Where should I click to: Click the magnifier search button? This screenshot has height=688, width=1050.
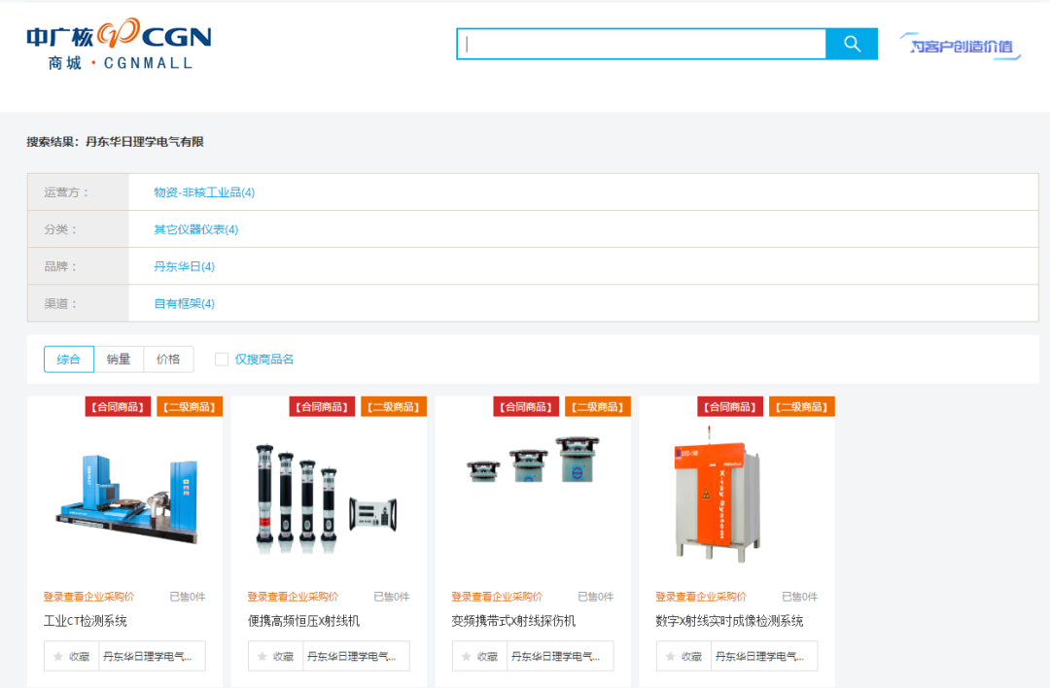coord(852,44)
